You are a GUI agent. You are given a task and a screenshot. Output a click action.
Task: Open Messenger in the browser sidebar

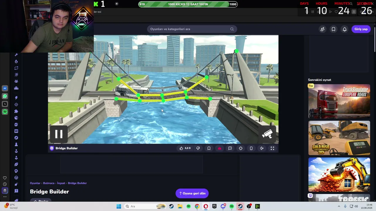pos(5,88)
